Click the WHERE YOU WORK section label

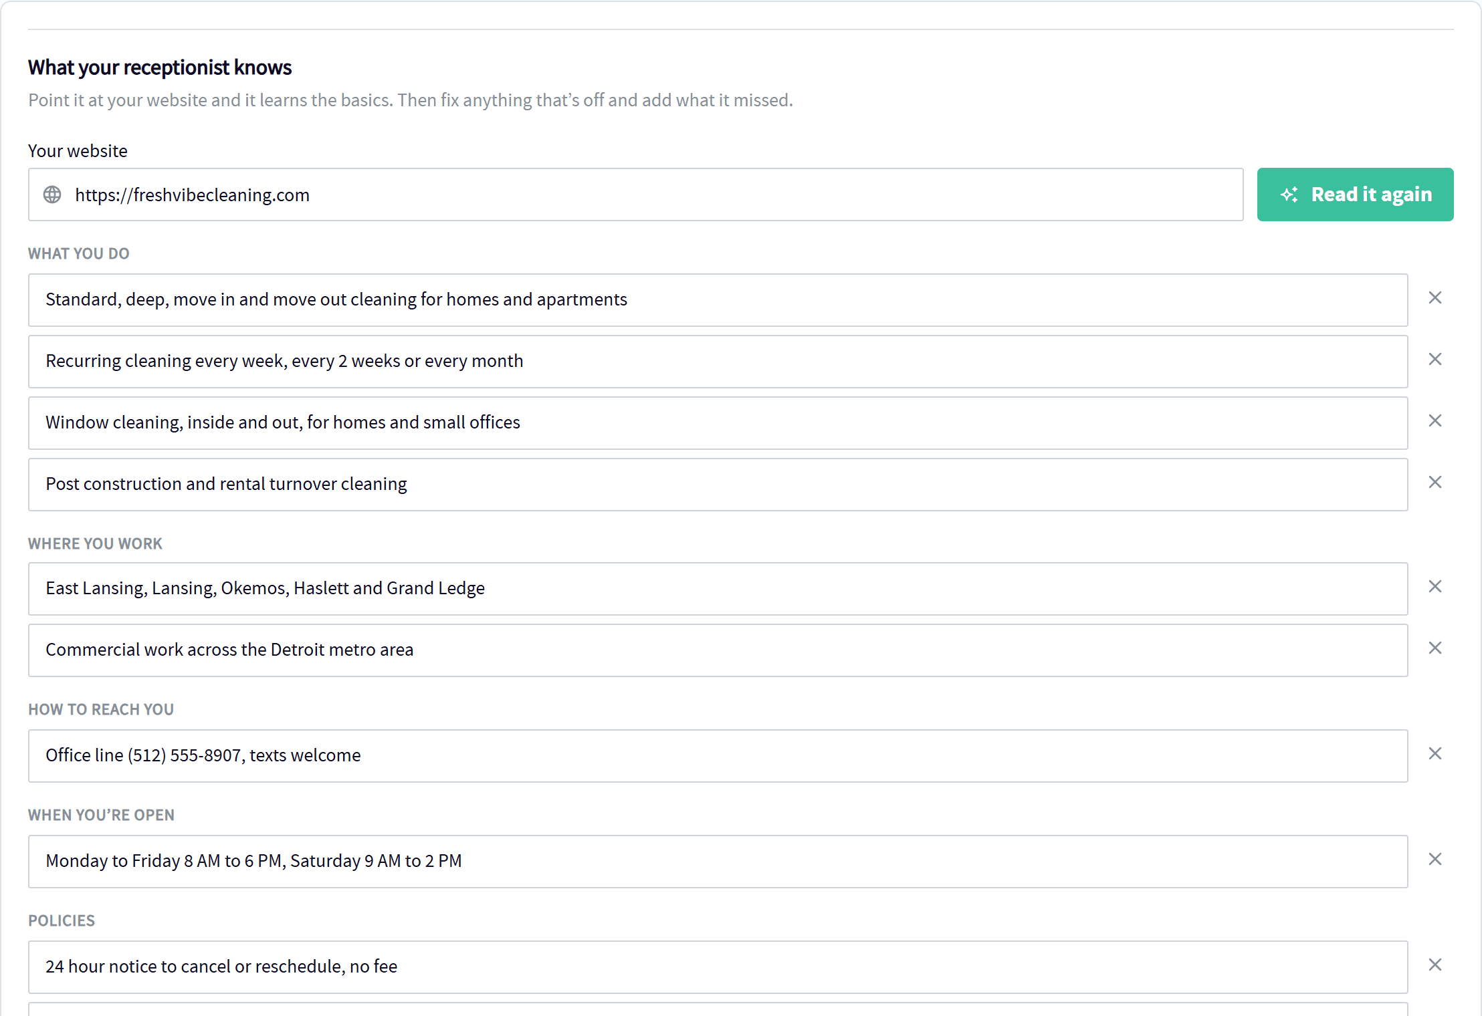pyautogui.click(x=95, y=544)
